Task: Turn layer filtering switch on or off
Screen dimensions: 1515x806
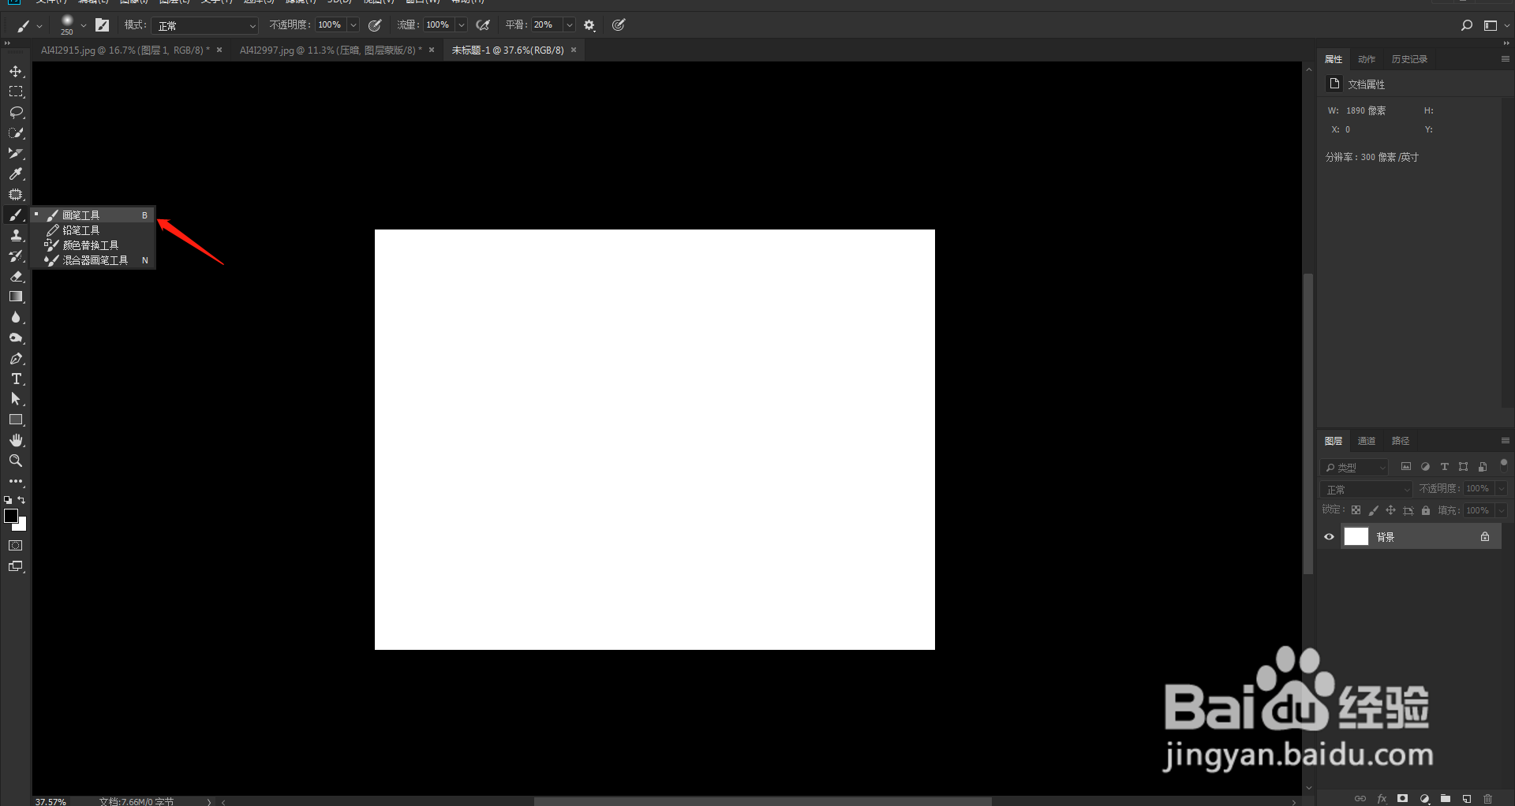Action: tap(1504, 465)
